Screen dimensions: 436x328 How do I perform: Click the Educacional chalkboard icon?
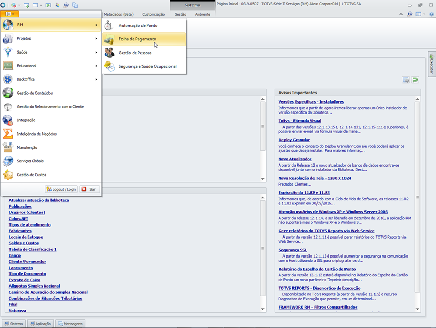(8, 66)
